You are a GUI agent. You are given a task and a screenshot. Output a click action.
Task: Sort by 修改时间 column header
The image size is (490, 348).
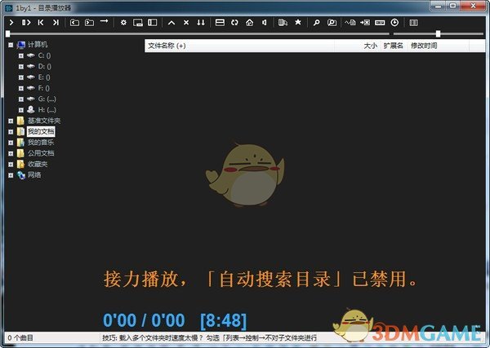click(424, 46)
